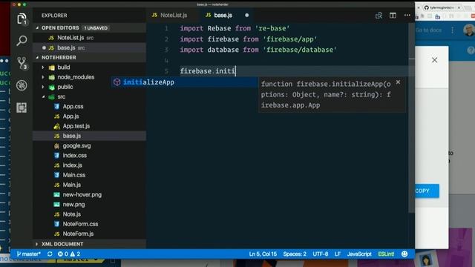Viewport: 475px width, 267px height.
Task: Open the browser page's three-dot menu
Action: tap(452, 30)
